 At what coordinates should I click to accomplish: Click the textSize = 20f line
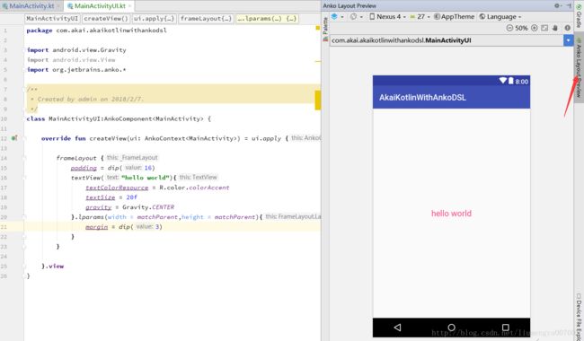coord(111,197)
